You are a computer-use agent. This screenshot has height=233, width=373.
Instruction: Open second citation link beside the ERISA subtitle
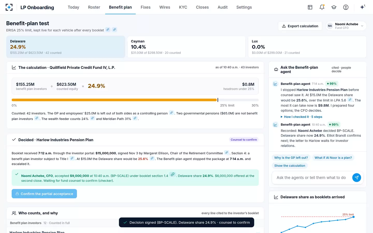tap(114, 30)
